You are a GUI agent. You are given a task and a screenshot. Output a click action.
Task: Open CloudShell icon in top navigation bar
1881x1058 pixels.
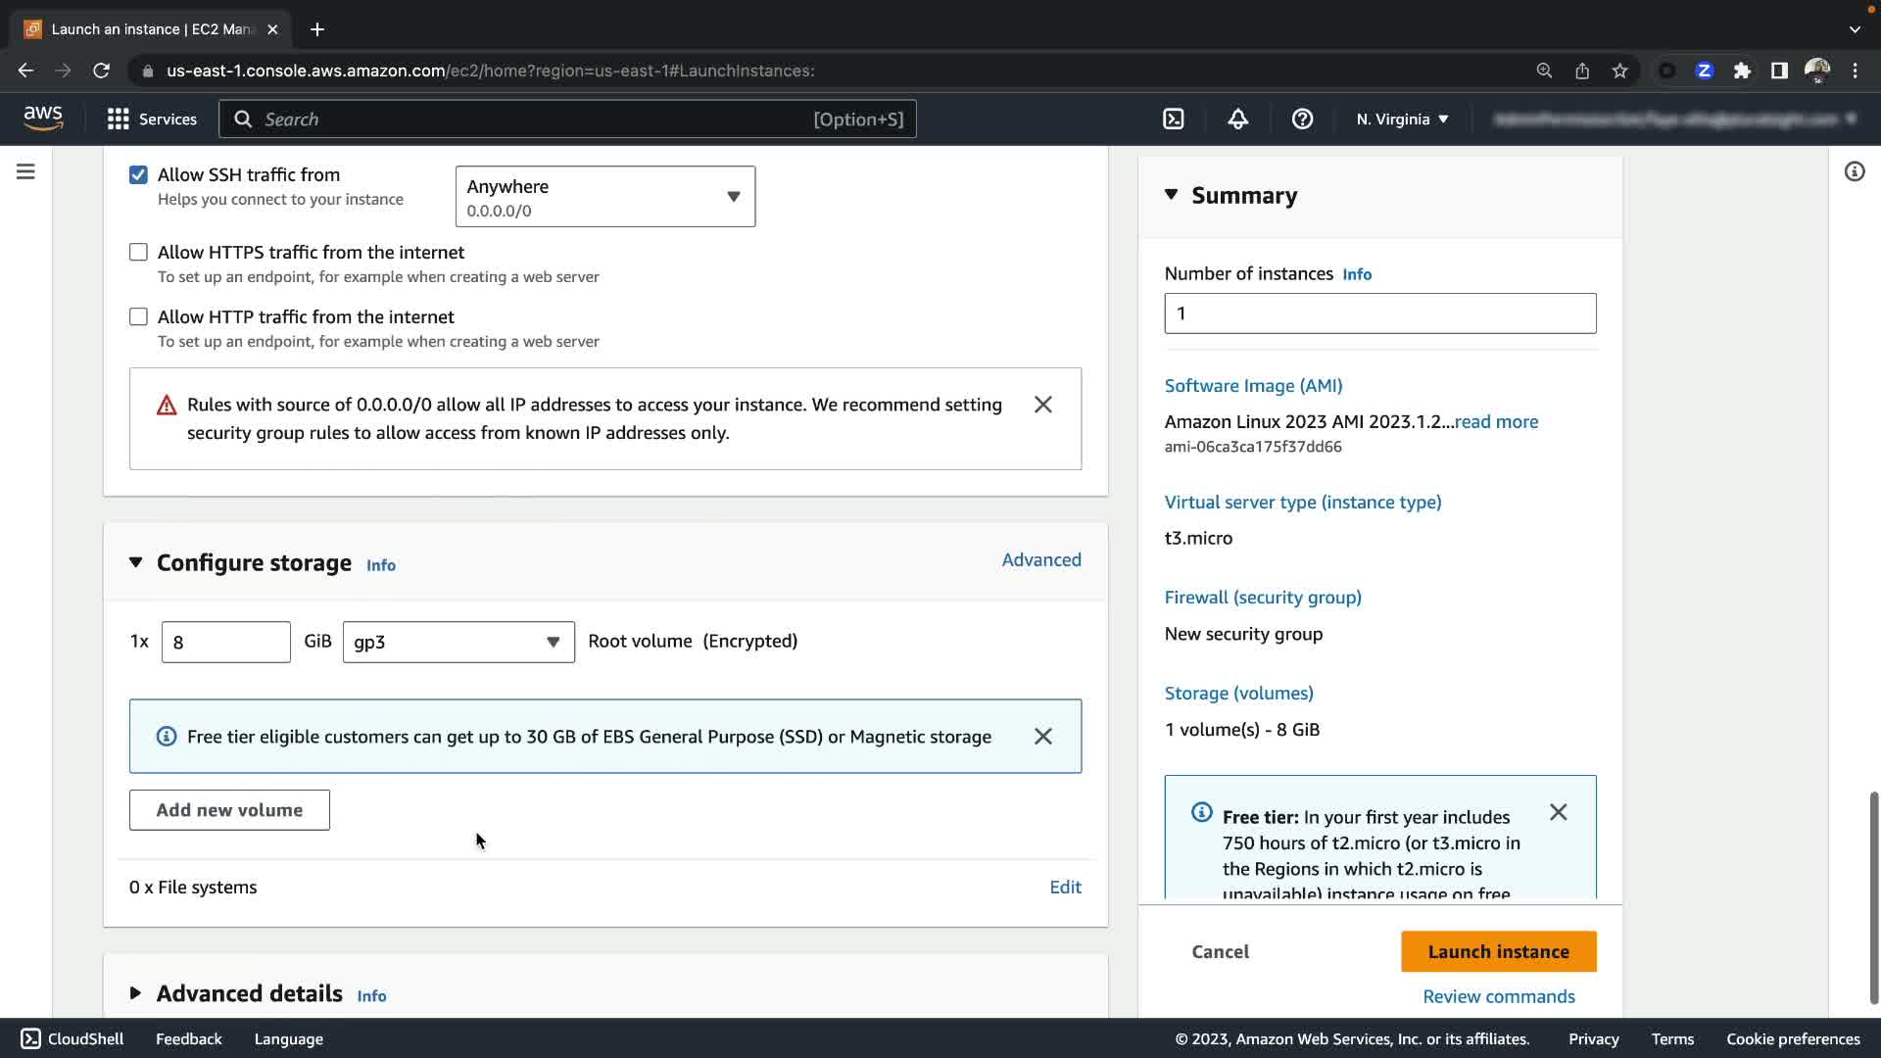[1173, 120]
